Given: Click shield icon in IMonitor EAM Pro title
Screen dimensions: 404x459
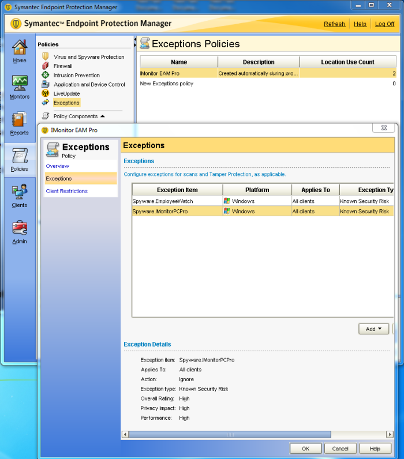Looking at the screenshot, I should pyautogui.click(x=45, y=130).
